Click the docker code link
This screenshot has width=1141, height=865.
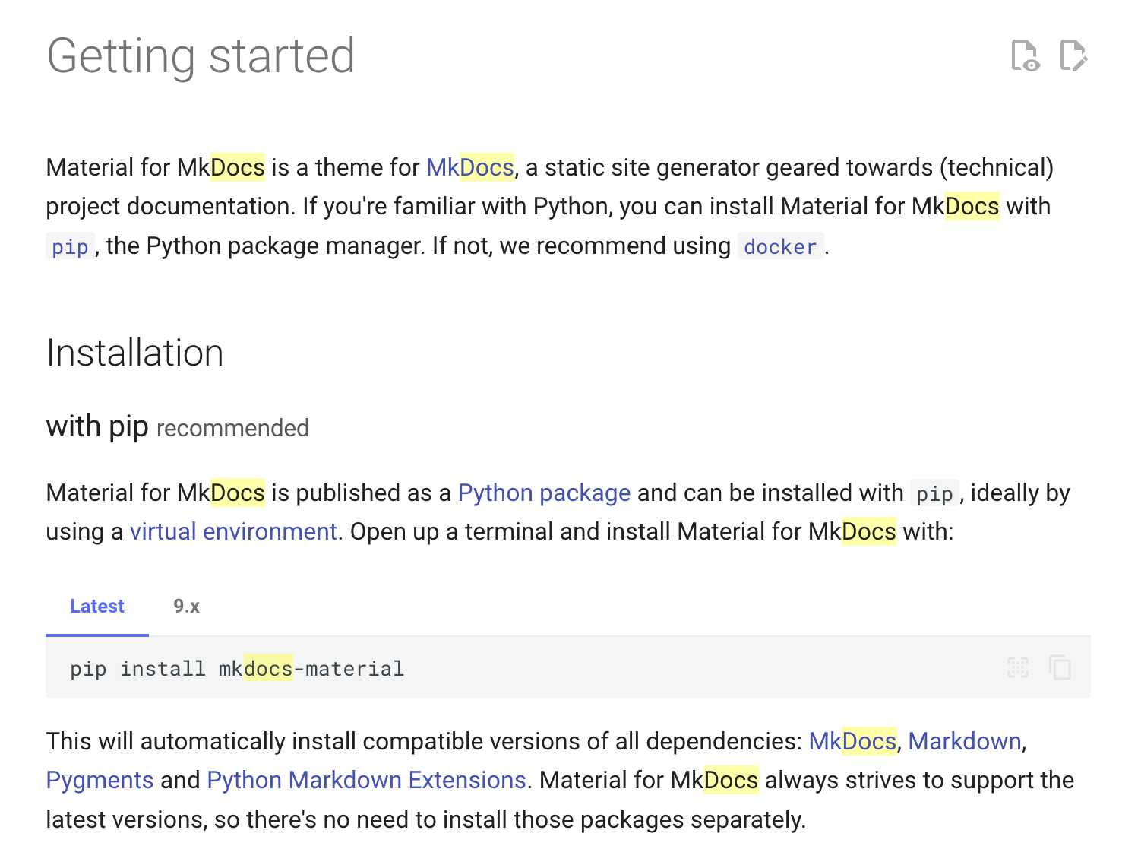point(780,247)
